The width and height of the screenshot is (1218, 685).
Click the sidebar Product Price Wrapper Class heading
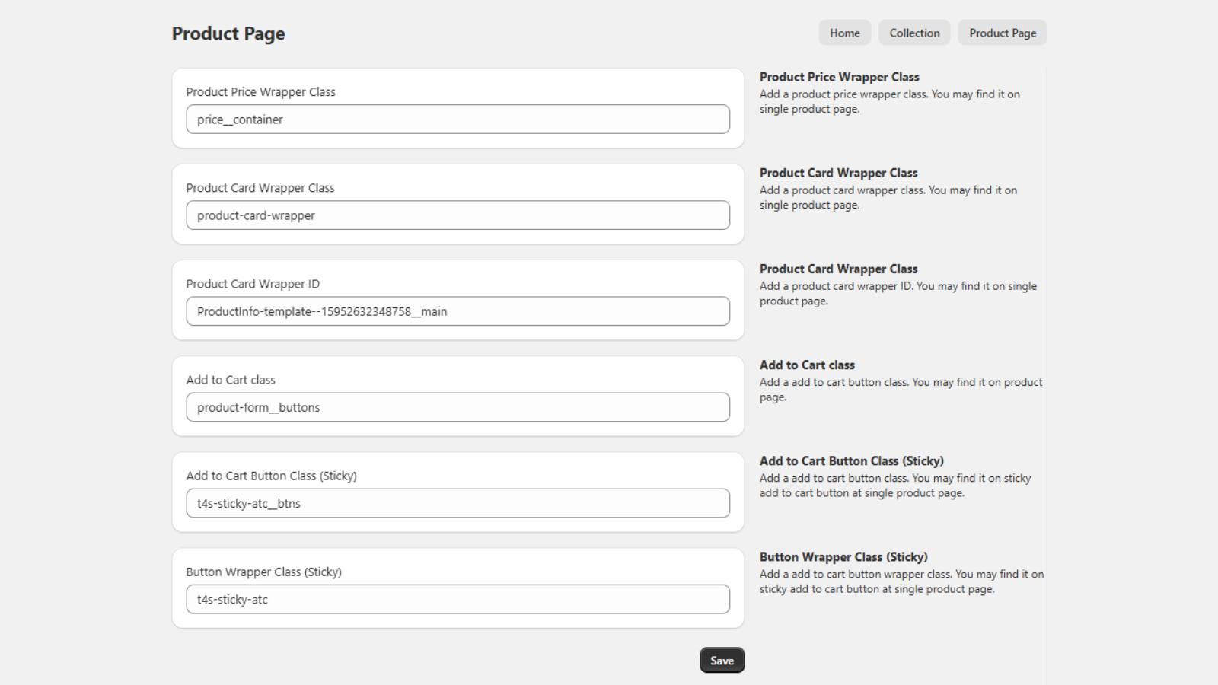coord(839,77)
